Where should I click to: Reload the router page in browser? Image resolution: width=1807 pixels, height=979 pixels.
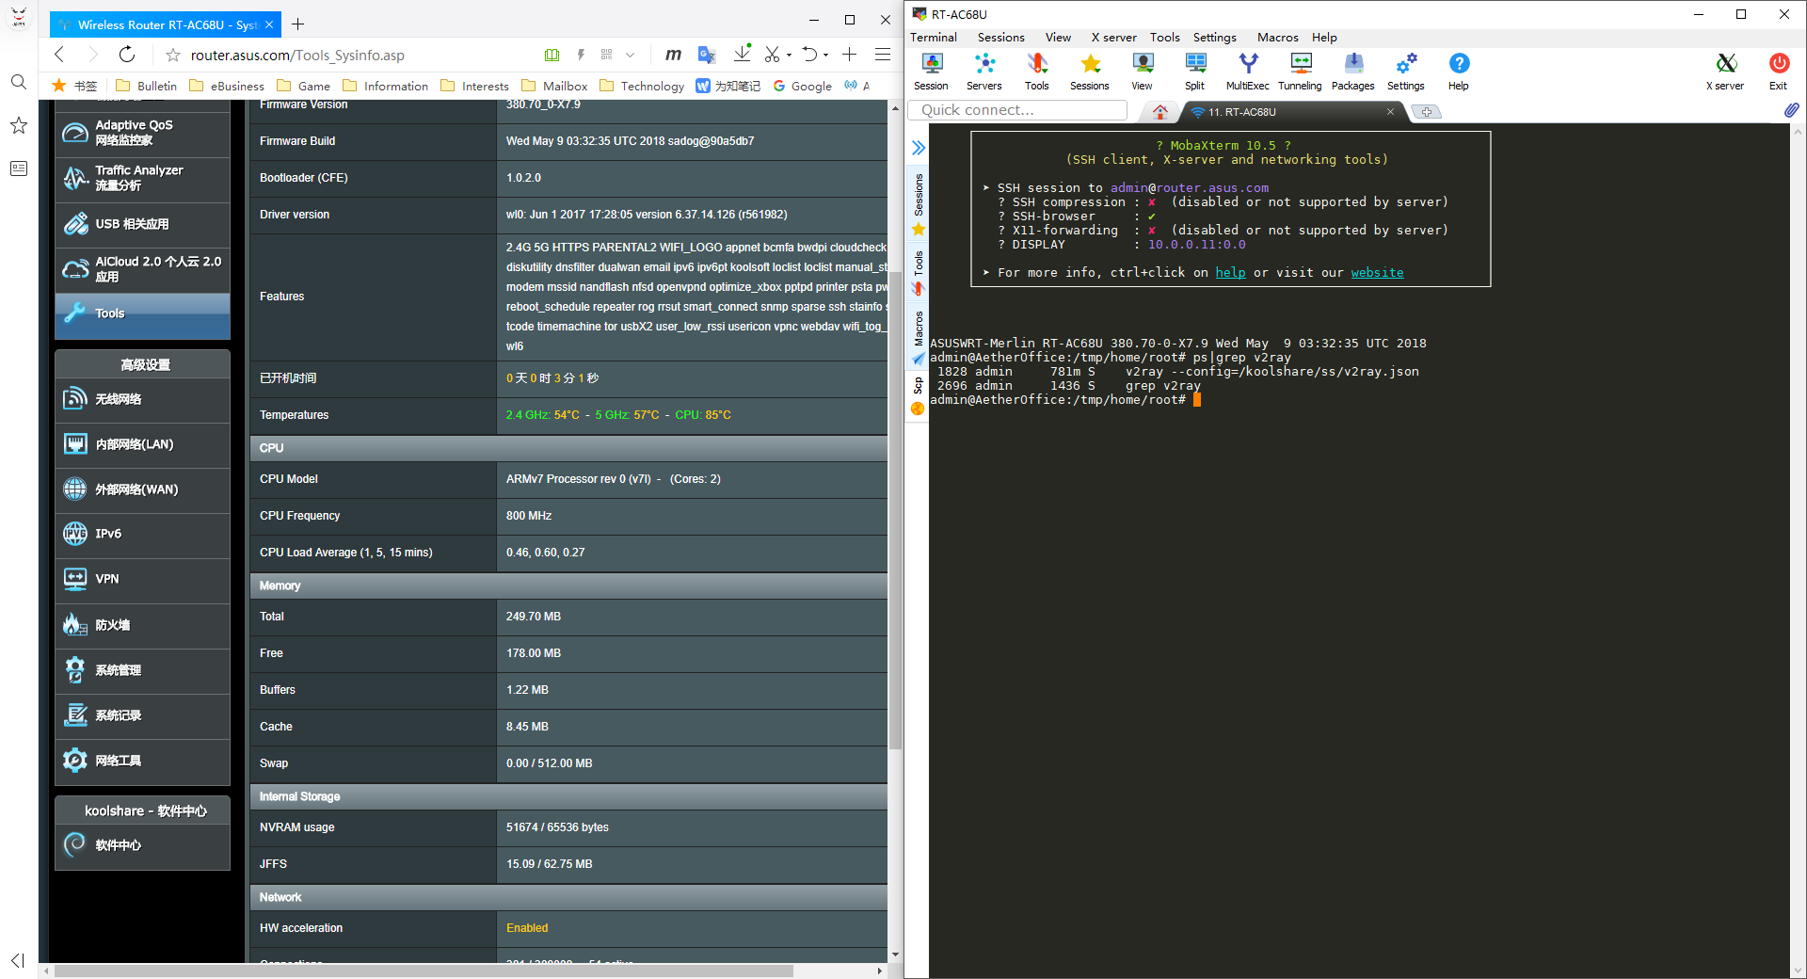coord(127,55)
